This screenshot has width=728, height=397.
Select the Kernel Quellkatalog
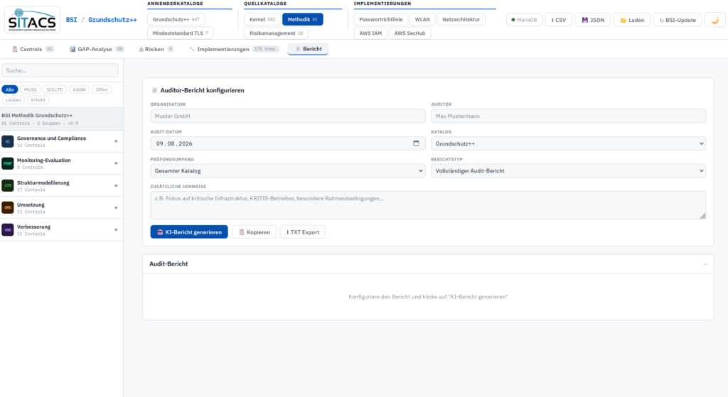pyautogui.click(x=262, y=19)
